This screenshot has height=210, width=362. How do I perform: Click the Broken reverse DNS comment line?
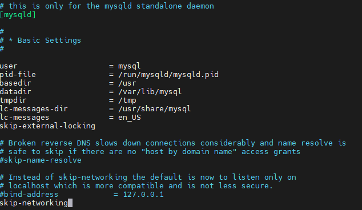[173, 143]
